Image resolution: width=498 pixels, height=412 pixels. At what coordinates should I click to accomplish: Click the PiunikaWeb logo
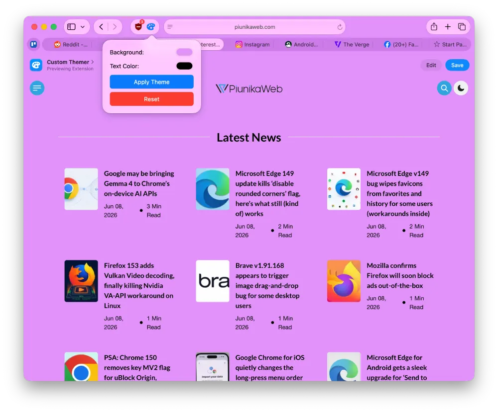[x=249, y=88]
